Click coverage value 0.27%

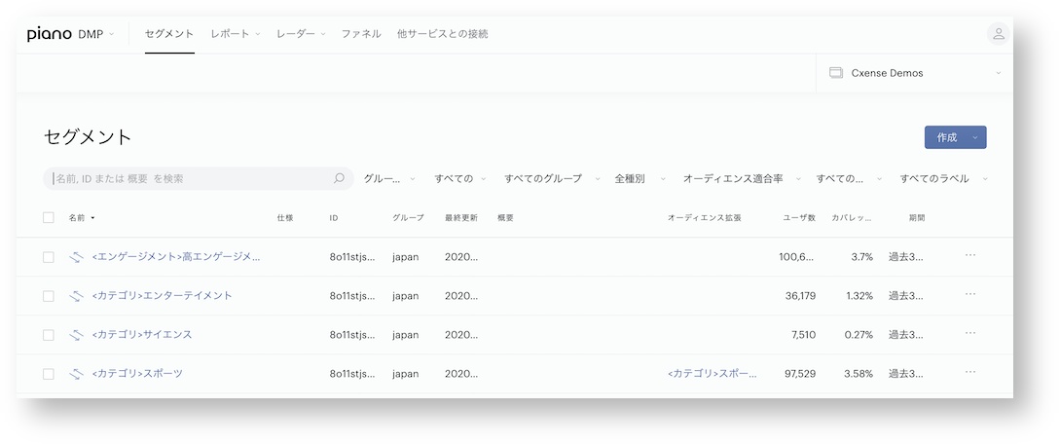[858, 335]
